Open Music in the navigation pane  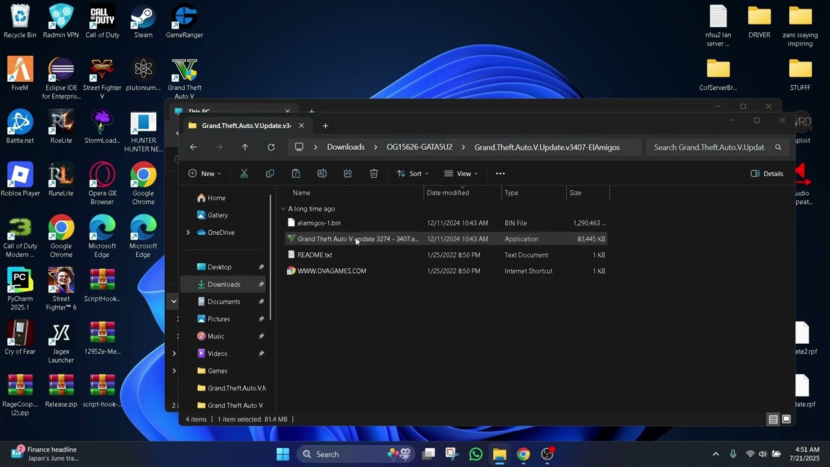click(216, 336)
